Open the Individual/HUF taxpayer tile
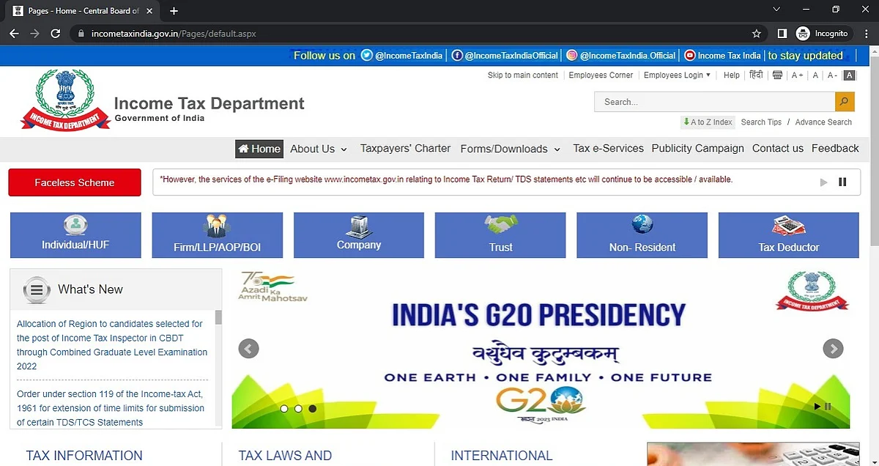 pos(75,235)
